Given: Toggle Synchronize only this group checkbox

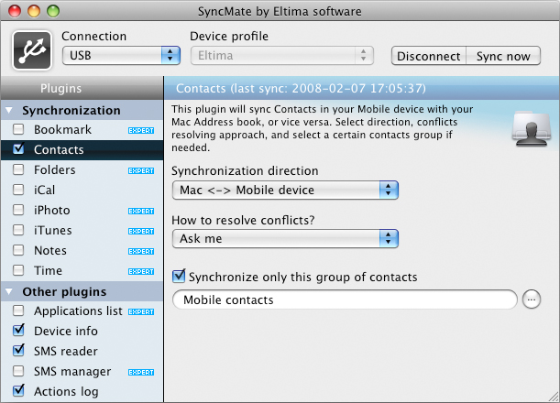Looking at the screenshot, I should click(180, 276).
